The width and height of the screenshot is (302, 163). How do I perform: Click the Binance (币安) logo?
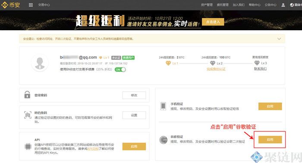tap(11, 5)
